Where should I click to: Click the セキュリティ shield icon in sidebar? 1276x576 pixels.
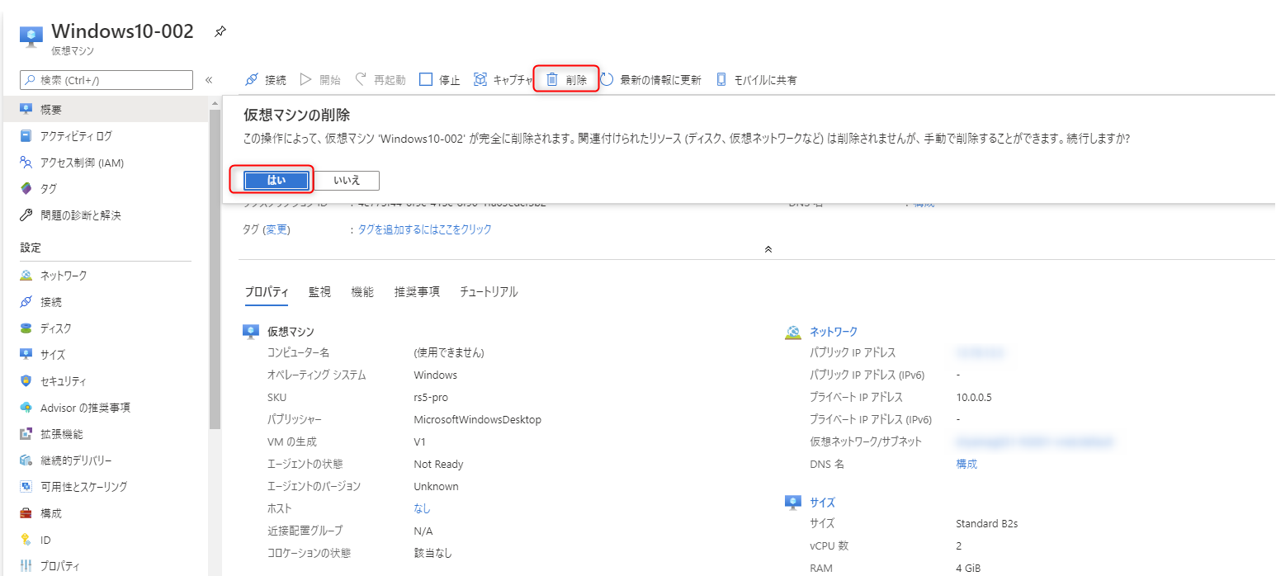26,381
